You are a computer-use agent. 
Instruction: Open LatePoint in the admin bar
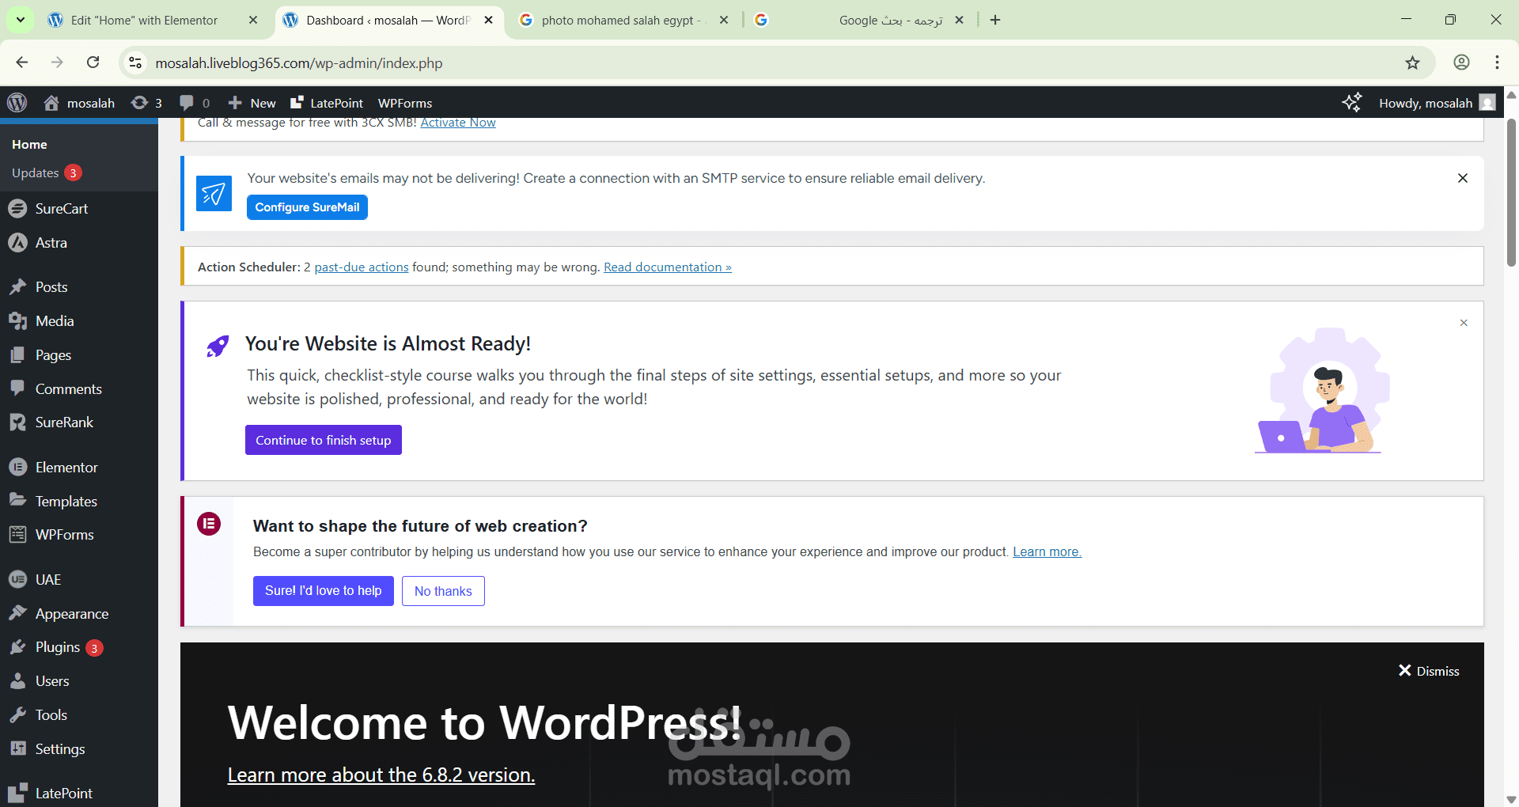[x=327, y=103]
